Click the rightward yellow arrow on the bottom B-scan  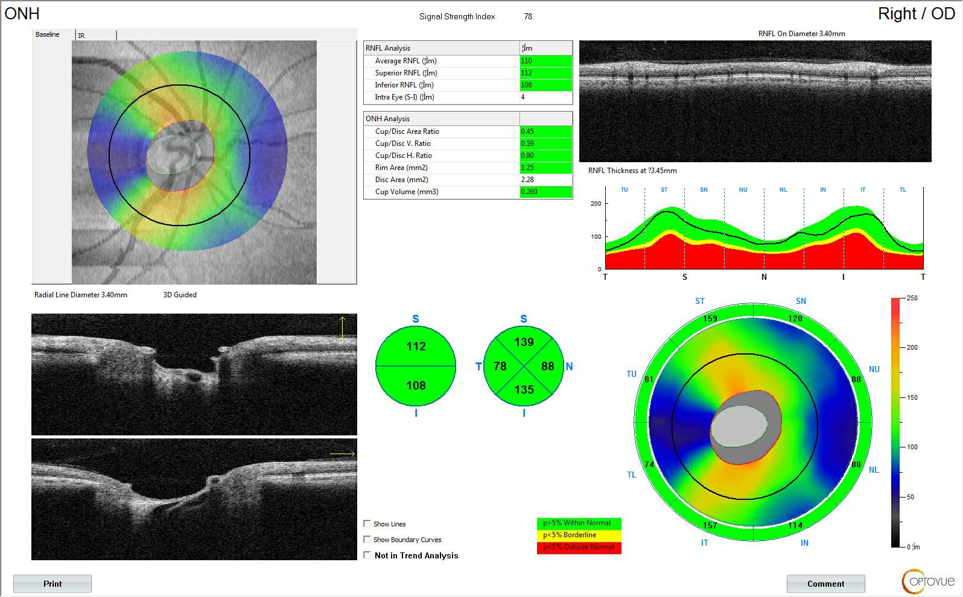(x=342, y=453)
